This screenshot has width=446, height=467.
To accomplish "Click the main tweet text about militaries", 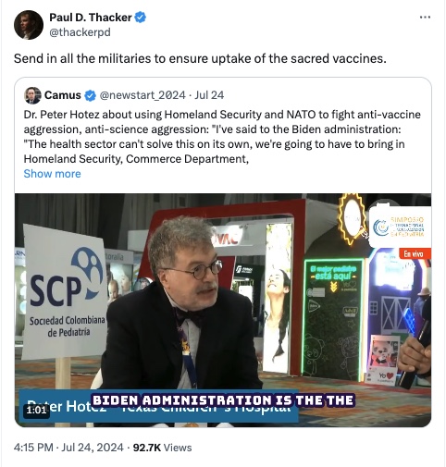I will pos(200,58).
